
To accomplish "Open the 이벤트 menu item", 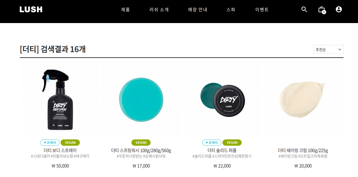I will point(262,10).
